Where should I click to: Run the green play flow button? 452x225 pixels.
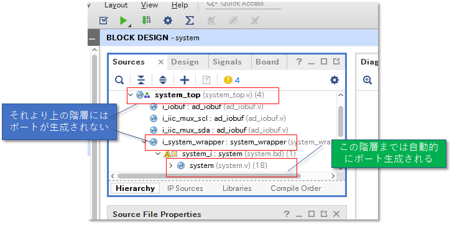(x=123, y=20)
